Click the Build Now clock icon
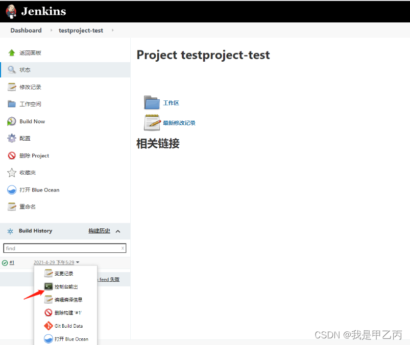Viewport: 410px width, 345px height. click(12, 121)
